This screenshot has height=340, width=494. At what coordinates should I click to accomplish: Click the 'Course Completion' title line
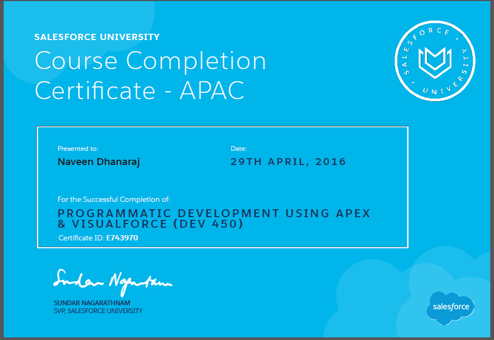click(x=150, y=62)
